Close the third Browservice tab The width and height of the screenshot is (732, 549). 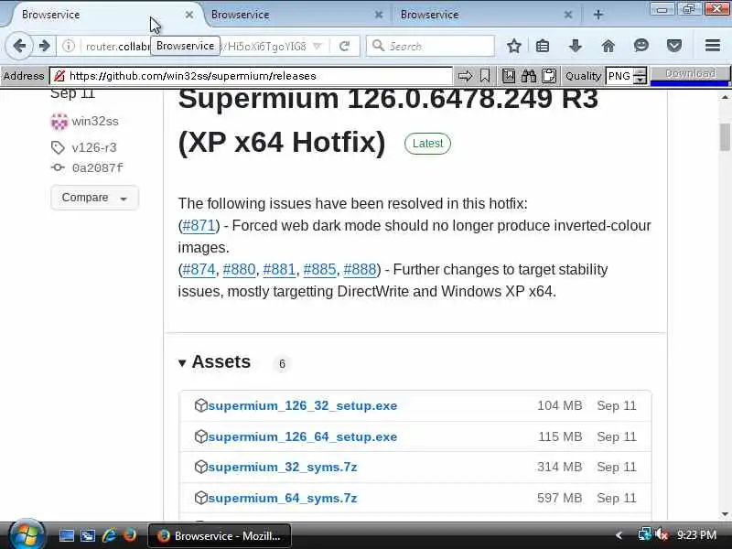coord(568,15)
